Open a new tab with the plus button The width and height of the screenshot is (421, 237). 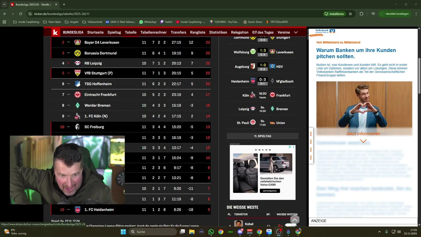(64, 5)
